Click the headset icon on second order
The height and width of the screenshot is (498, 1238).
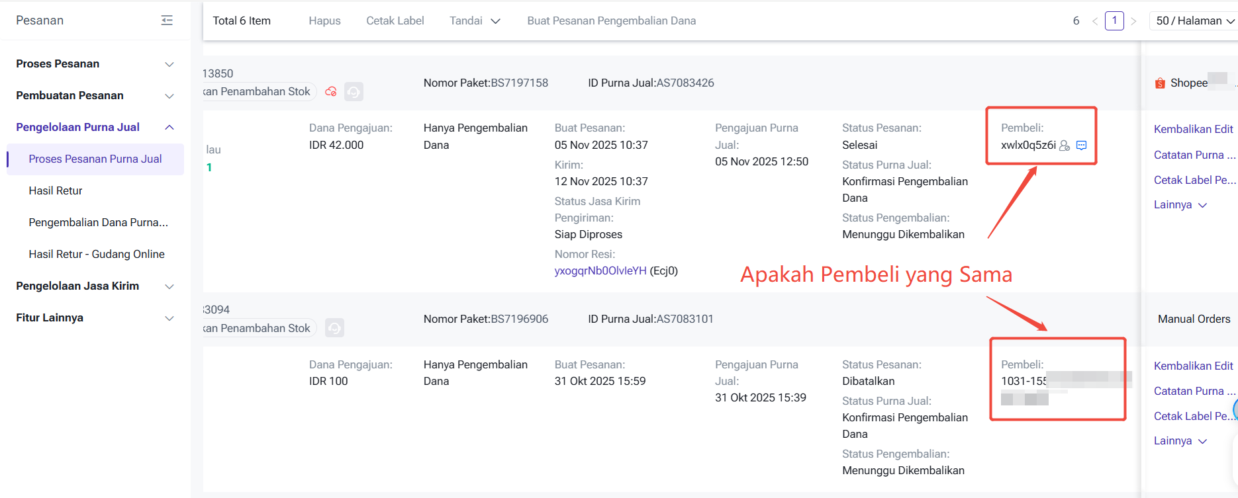coord(334,328)
